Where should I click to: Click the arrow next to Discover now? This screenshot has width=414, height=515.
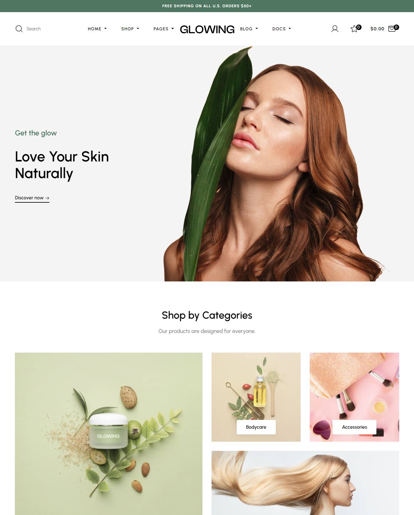(47, 198)
